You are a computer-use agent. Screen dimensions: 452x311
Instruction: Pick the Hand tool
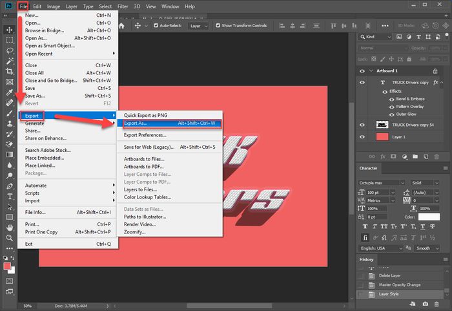(x=10, y=227)
